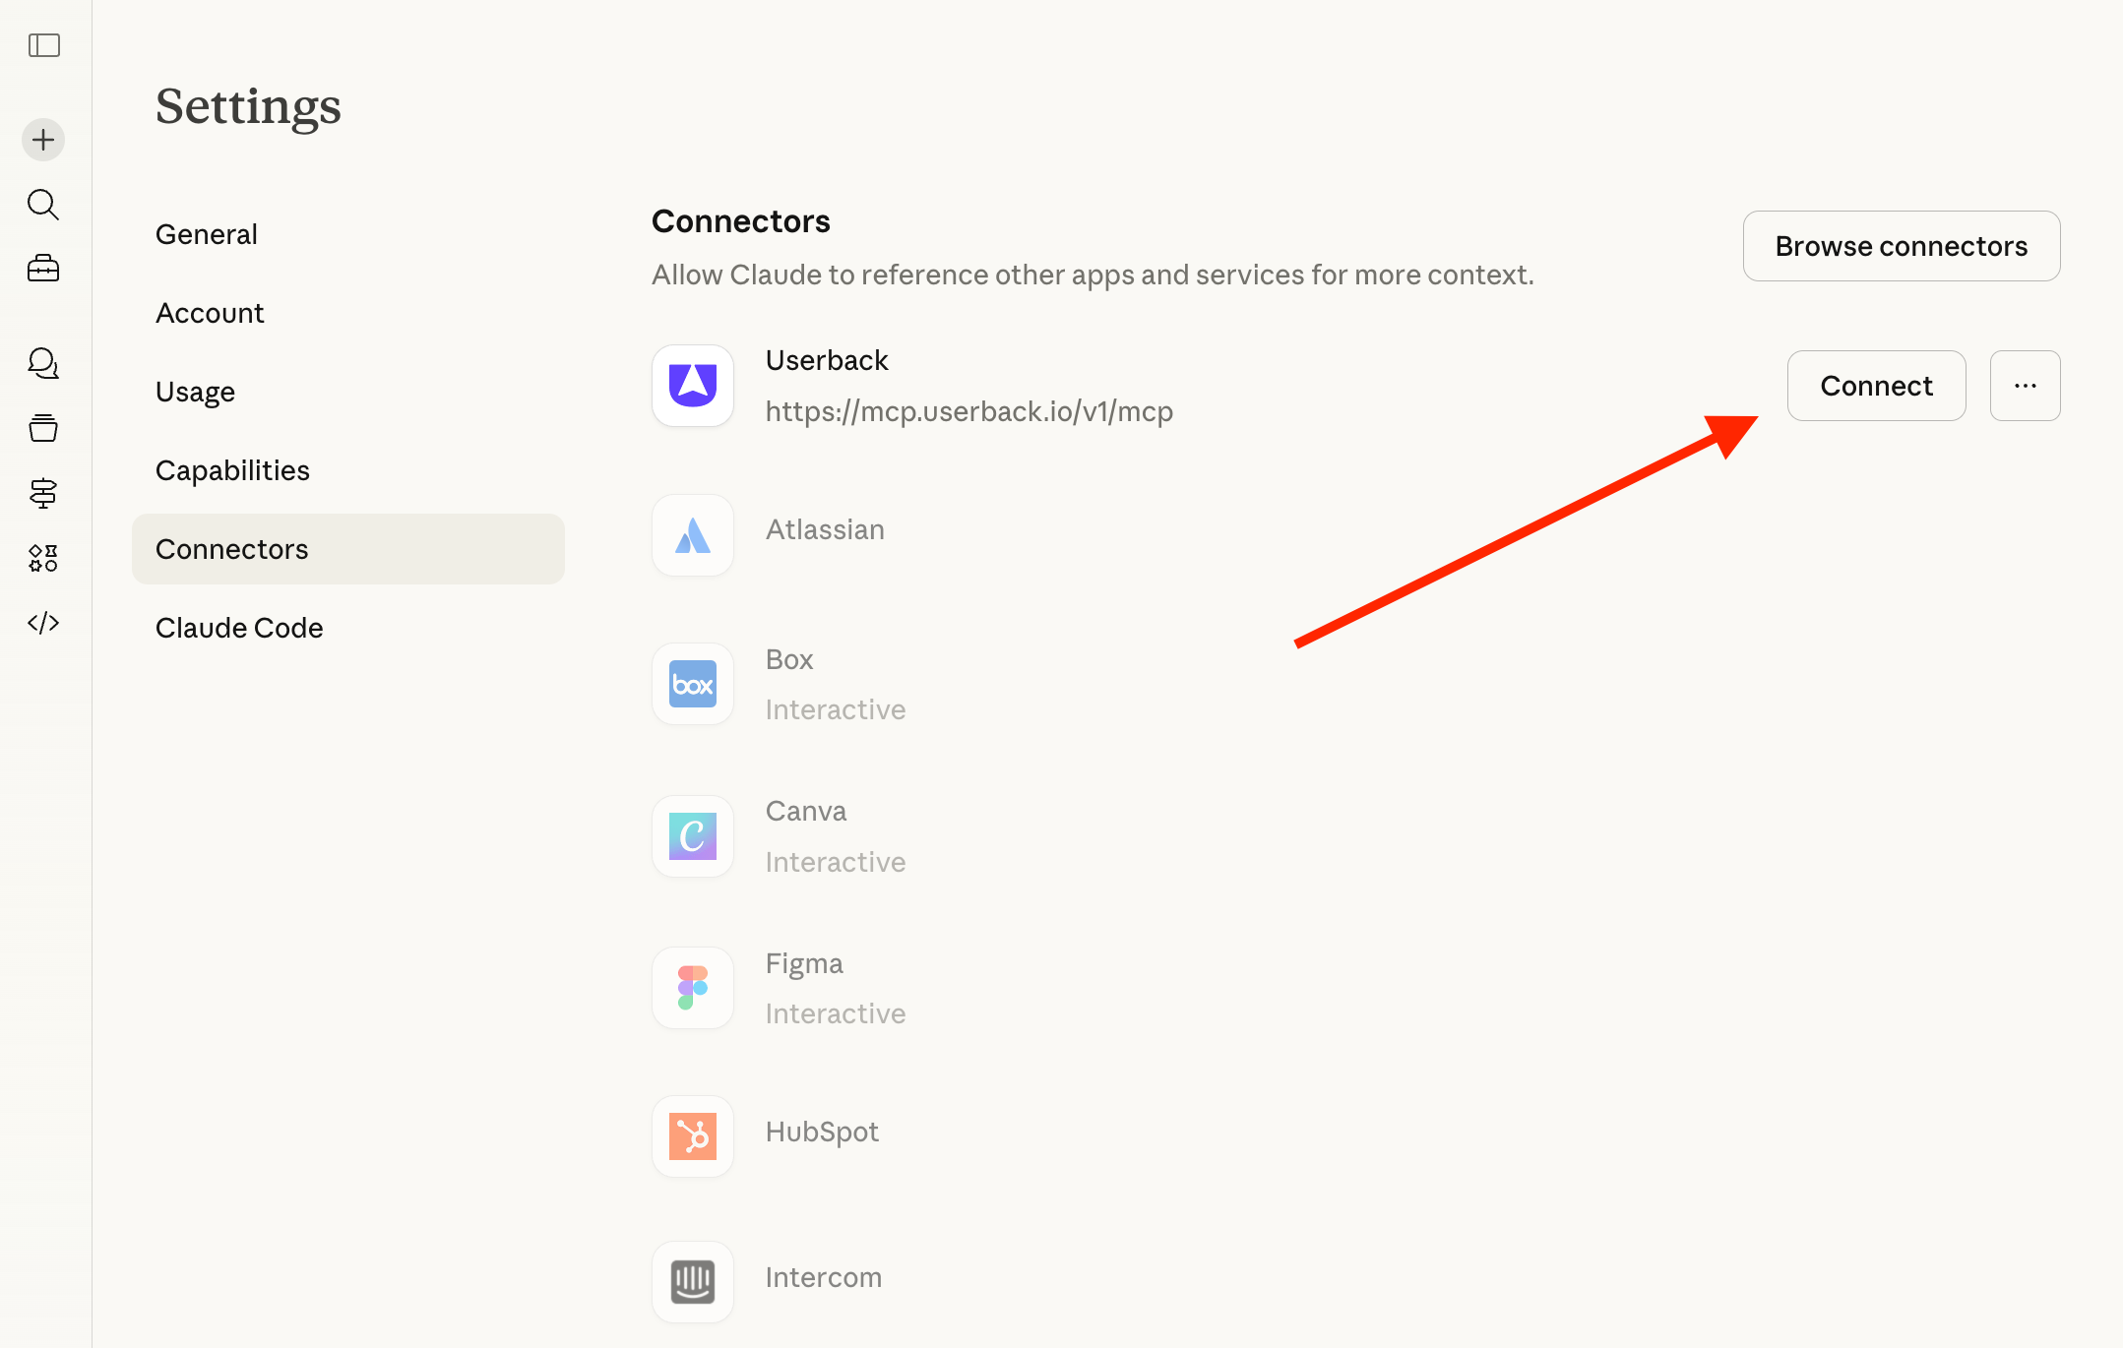The height and width of the screenshot is (1348, 2123).
Task: Switch to Usage settings
Action: click(x=195, y=392)
